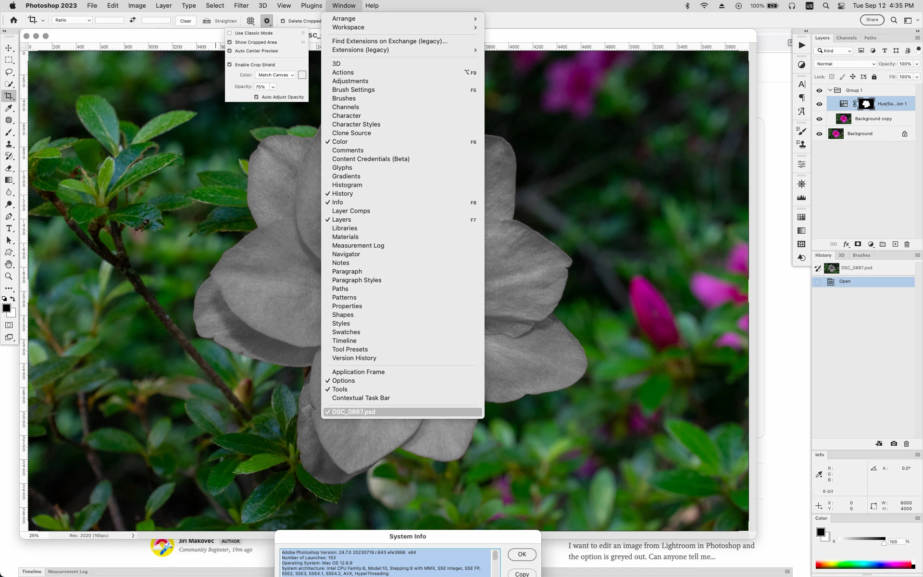Collapse the Group 1 layer group
The width and height of the screenshot is (923, 577).
(830, 90)
